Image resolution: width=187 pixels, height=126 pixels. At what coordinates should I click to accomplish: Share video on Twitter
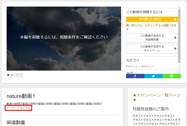click(x=154, y=76)
